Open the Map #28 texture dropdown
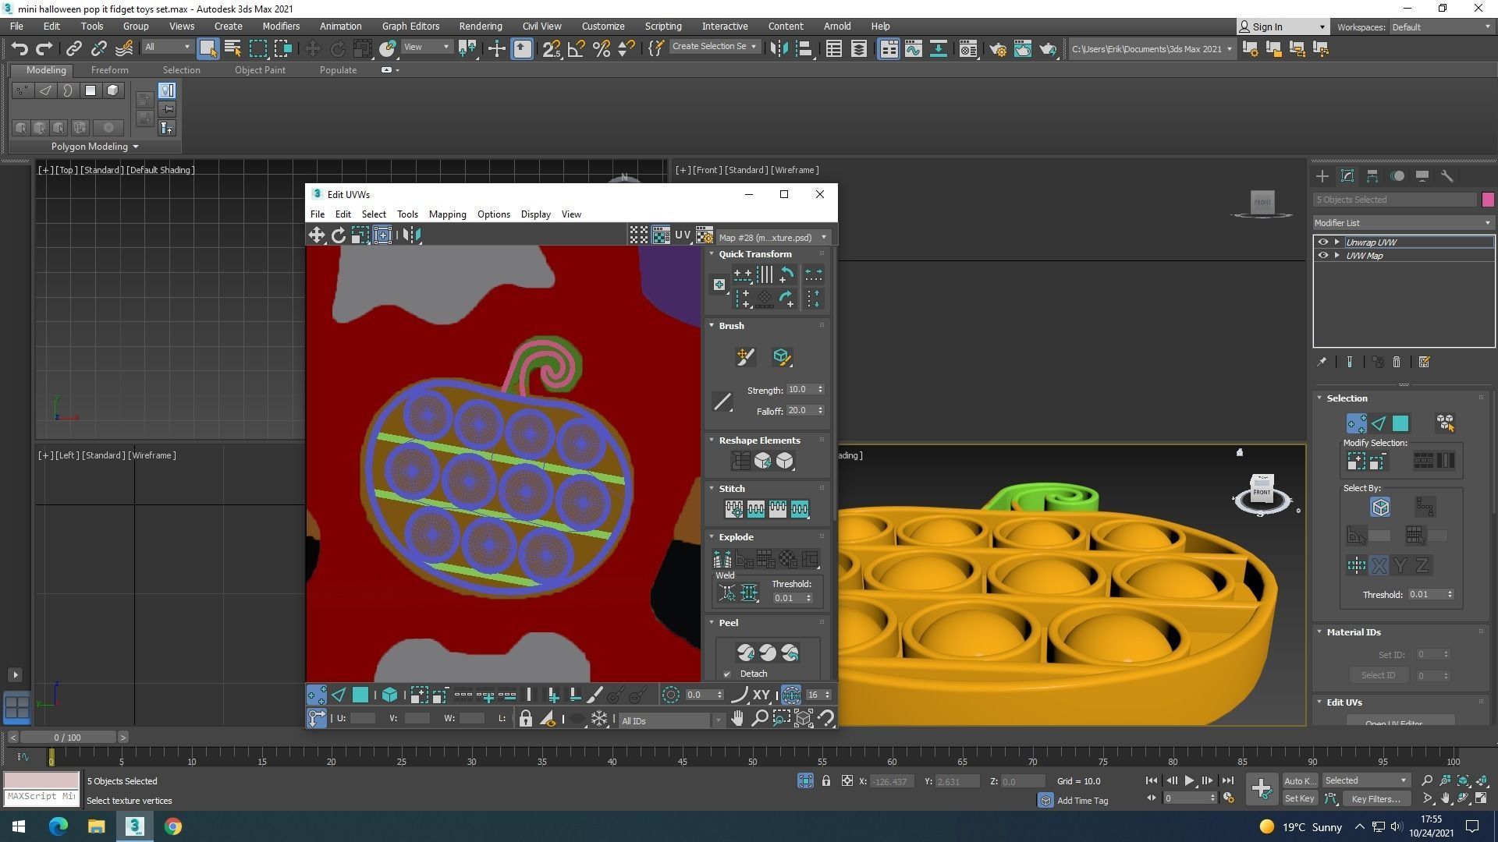 coord(772,237)
